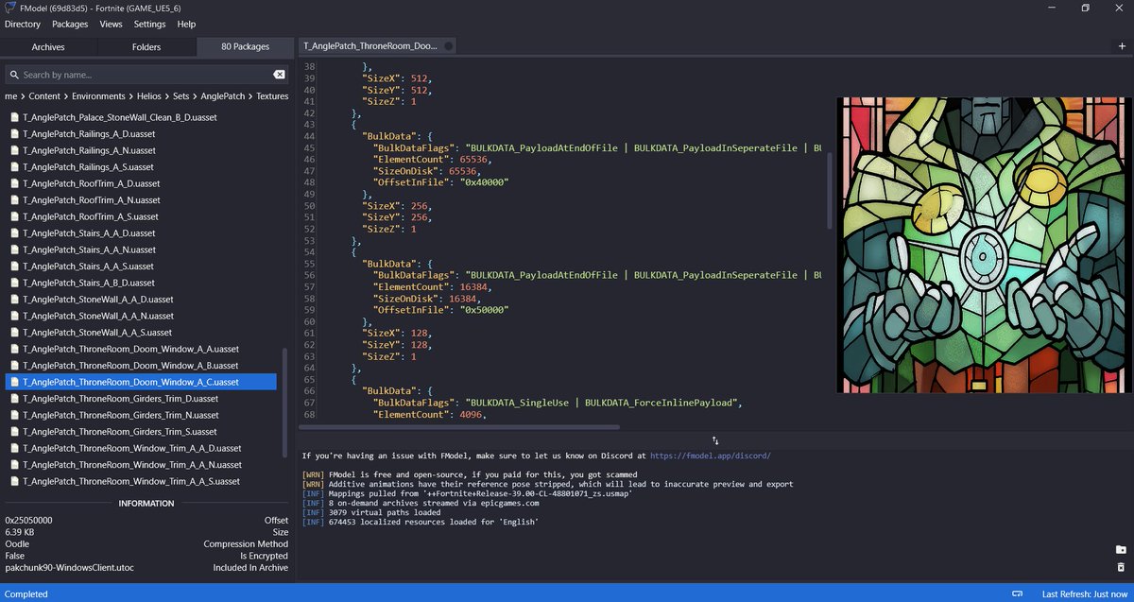
Task: Click the JSON editor vertical scrollbar
Action: pyautogui.click(x=831, y=189)
